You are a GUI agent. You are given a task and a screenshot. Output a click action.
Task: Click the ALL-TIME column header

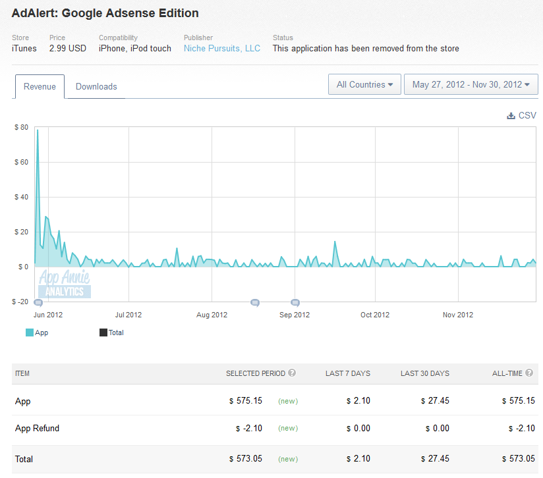click(x=507, y=373)
